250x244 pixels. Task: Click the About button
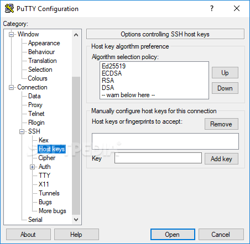click(x=28, y=235)
